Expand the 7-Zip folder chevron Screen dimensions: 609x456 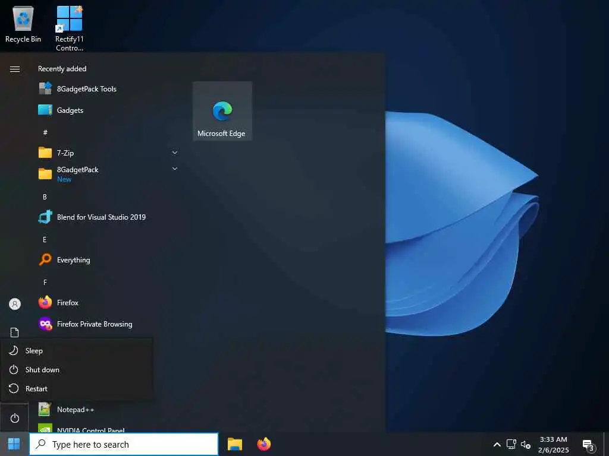click(175, 153)
